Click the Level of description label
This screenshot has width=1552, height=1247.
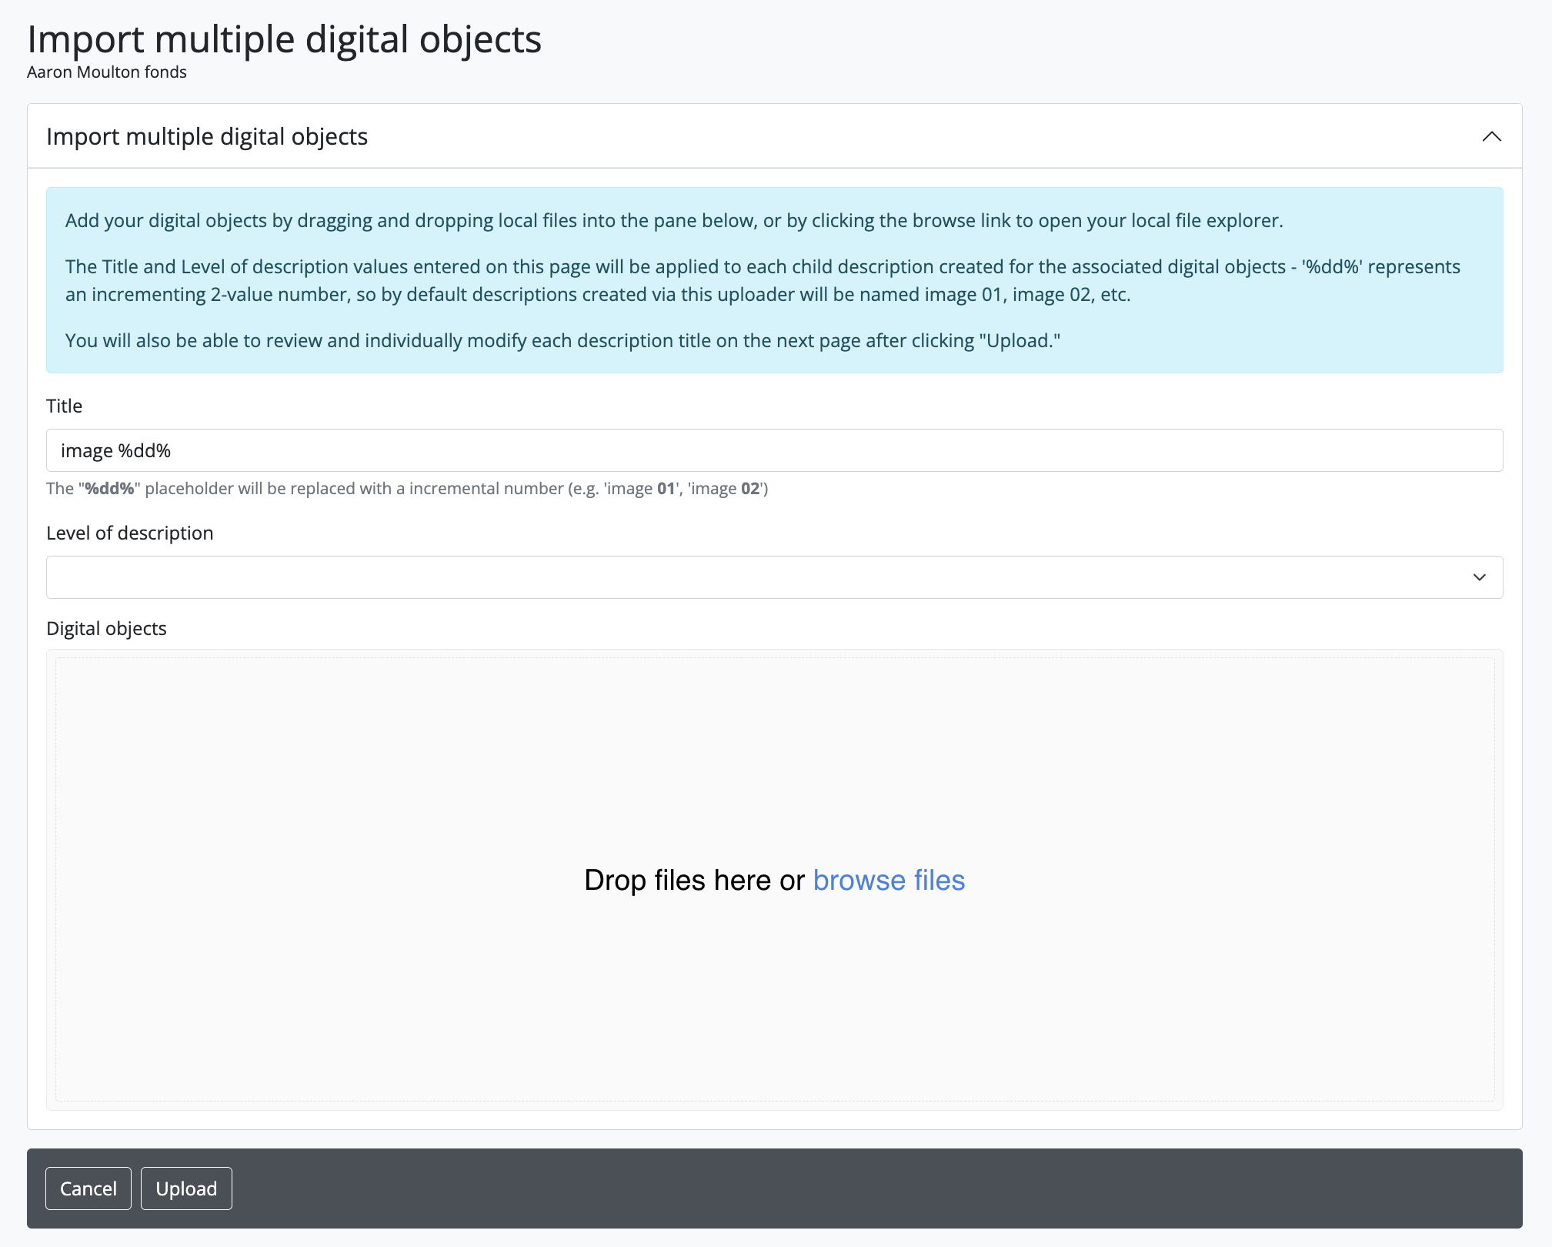pos(129,533)
